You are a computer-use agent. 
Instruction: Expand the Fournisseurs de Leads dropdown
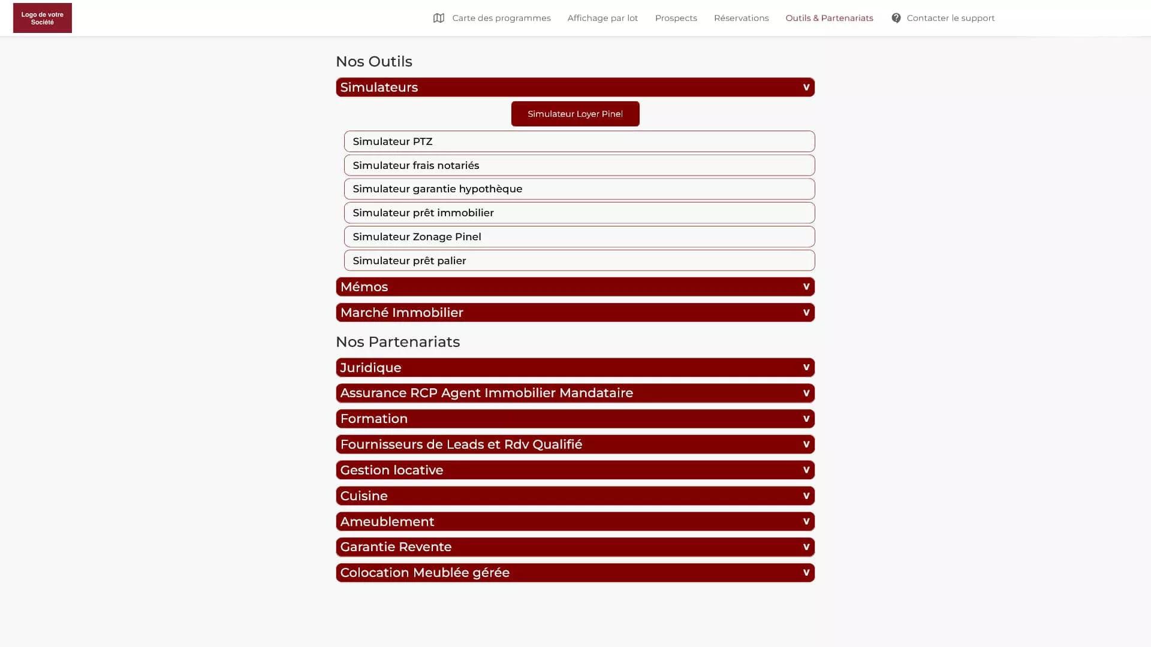(x=575, y=444)
